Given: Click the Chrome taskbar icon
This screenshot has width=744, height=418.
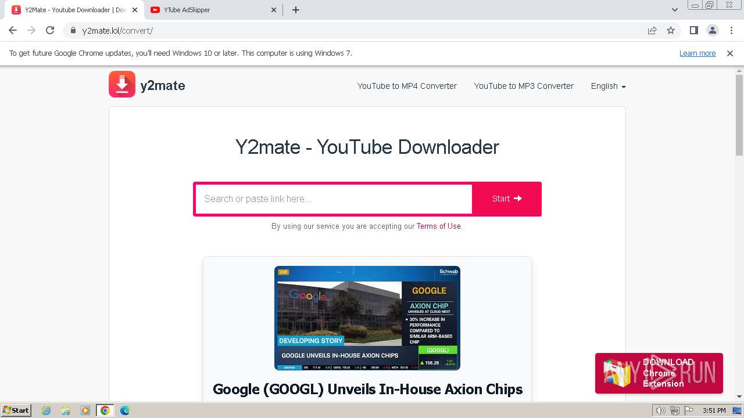Looking at the screenshot, I should [105, 410].
